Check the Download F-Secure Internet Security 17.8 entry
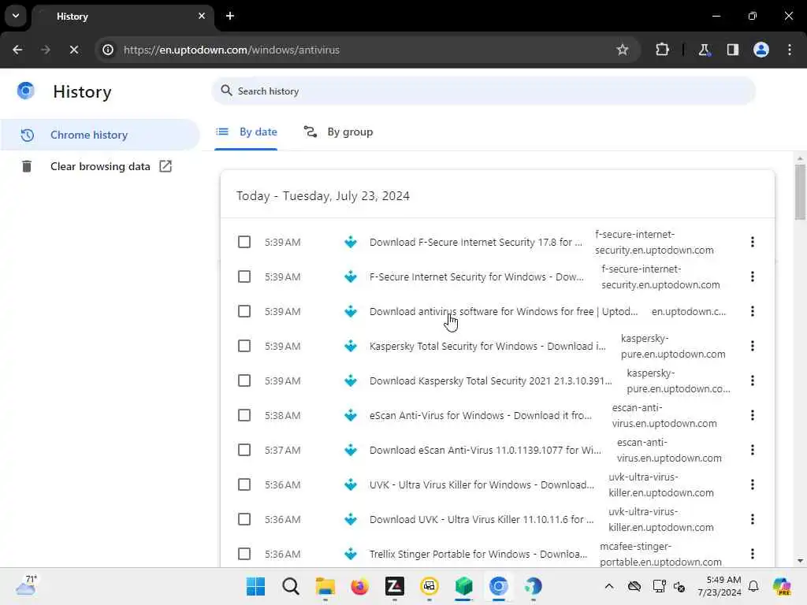 pos(244,242)
